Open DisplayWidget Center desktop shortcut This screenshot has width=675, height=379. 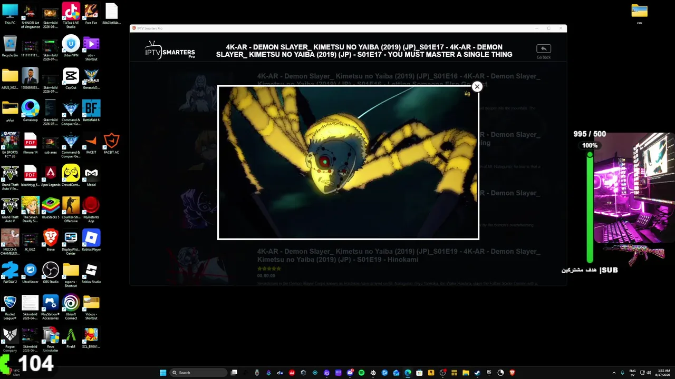(71, 243)
